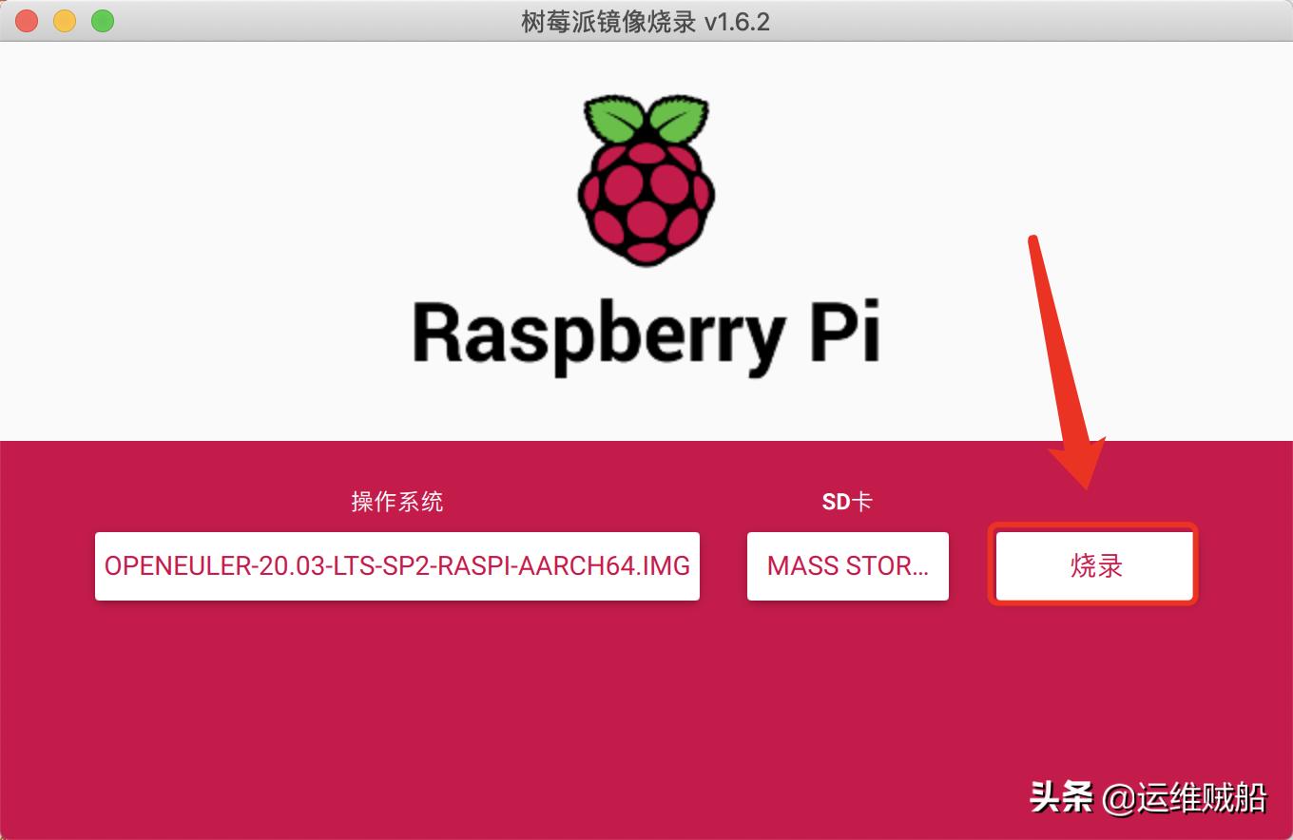
Task: Close the Raspberry Pi Imager window
Action: (x=27, y=21)
